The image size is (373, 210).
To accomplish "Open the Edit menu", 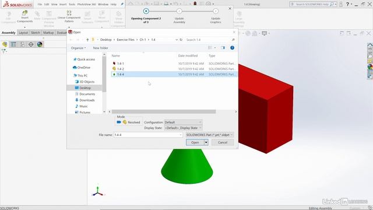I will pos(47,4).
